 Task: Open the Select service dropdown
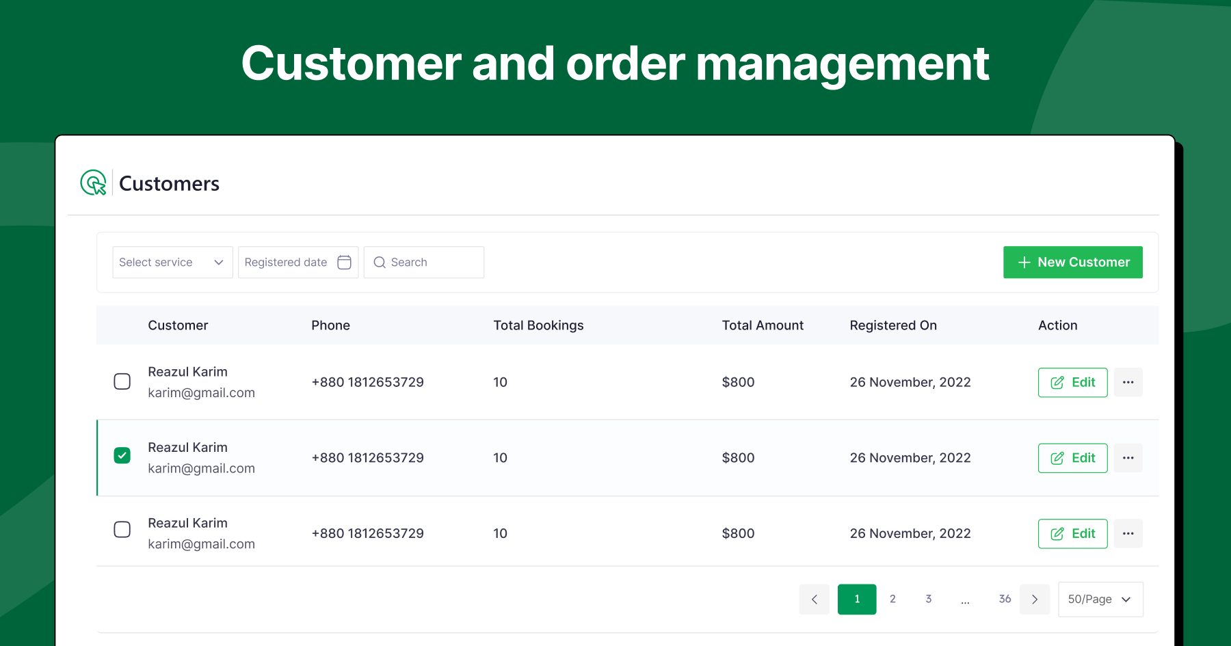coord(172,263)
